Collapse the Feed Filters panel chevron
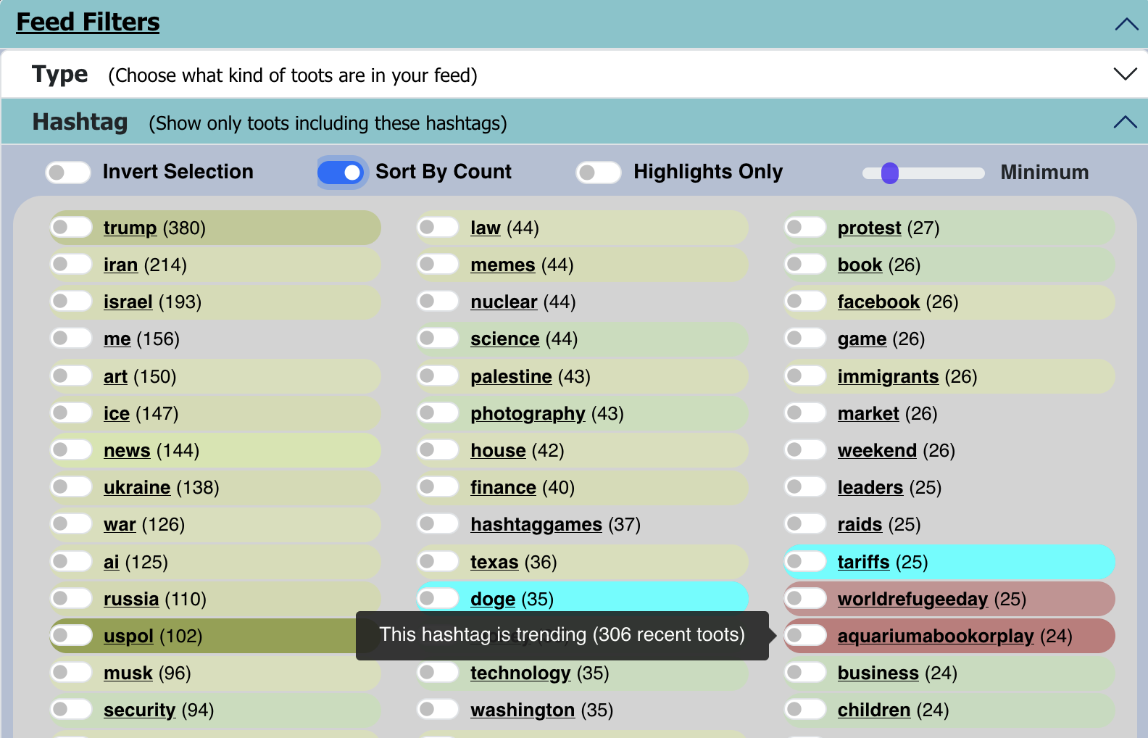Image resolution: width=1148 pixels, height=738 pixels. [1126, 24]
